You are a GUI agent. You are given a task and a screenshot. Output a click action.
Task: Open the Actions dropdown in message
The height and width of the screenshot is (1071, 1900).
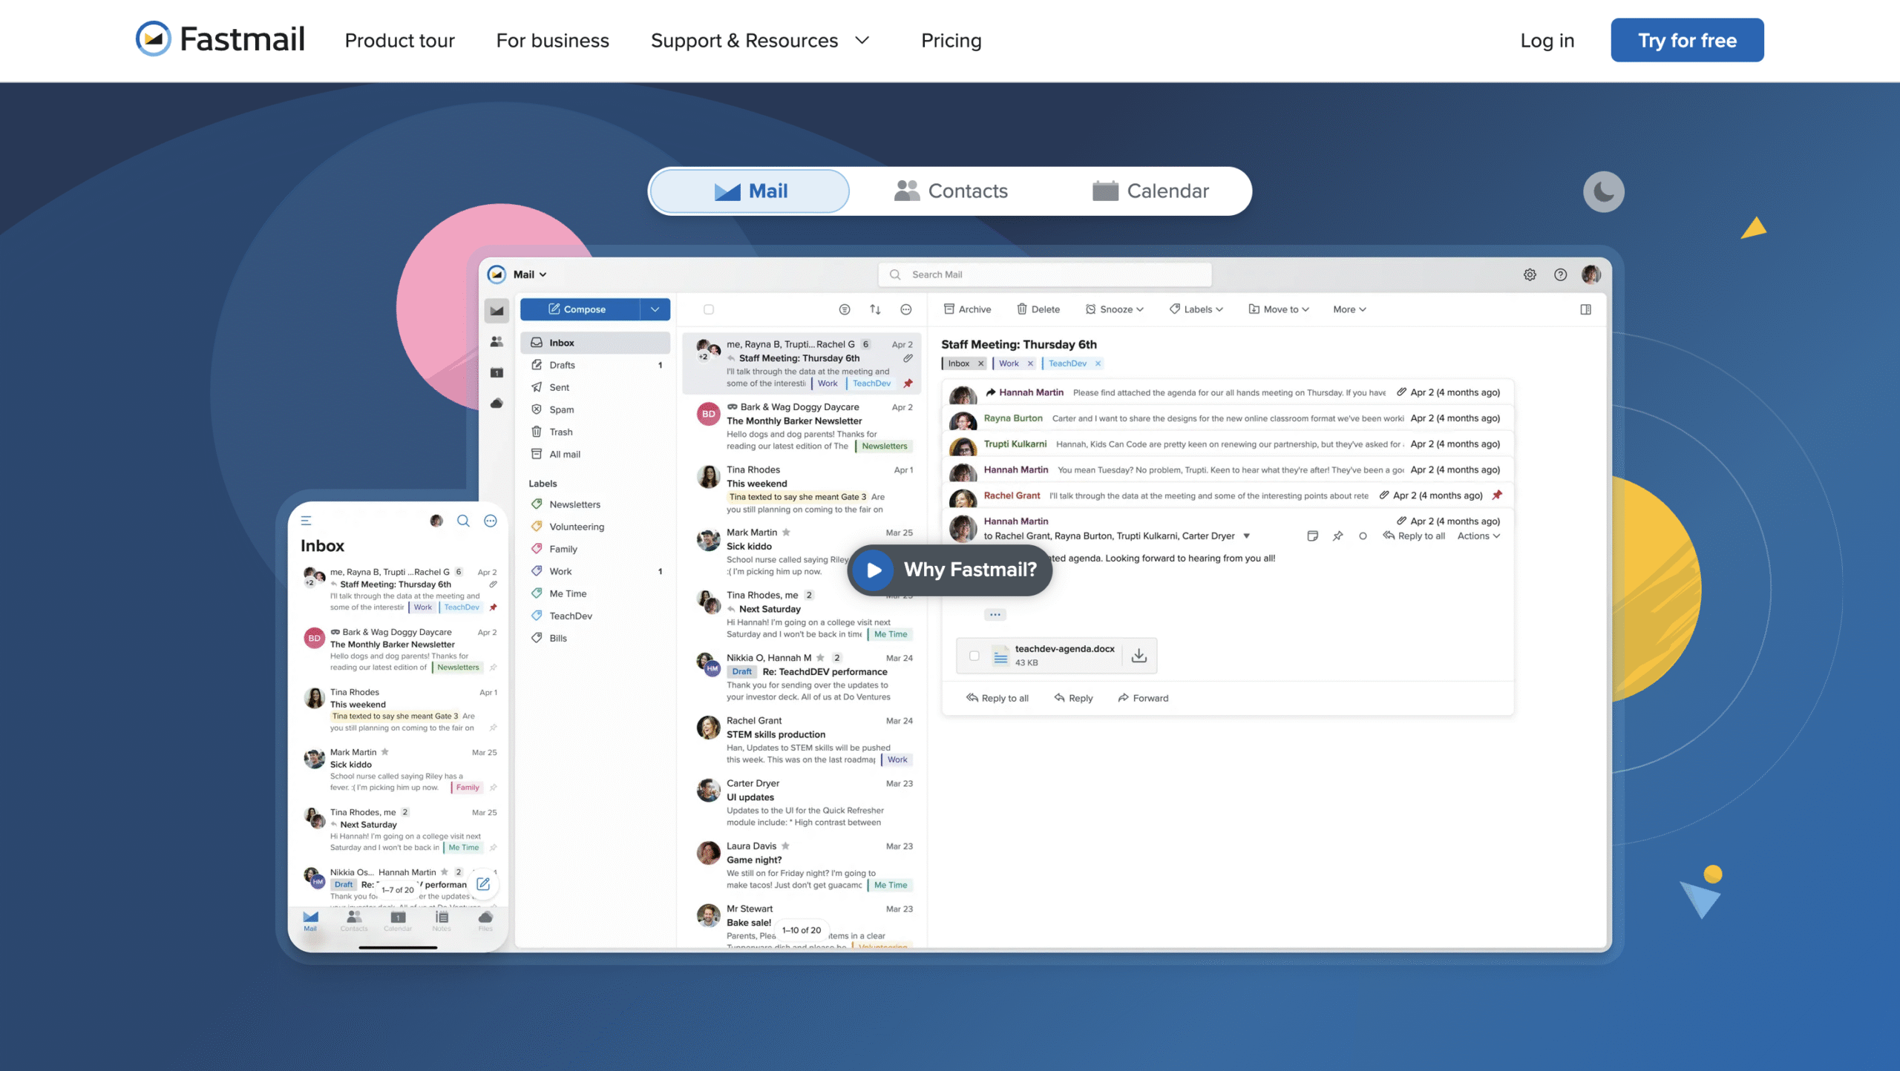coord(1478,535)
